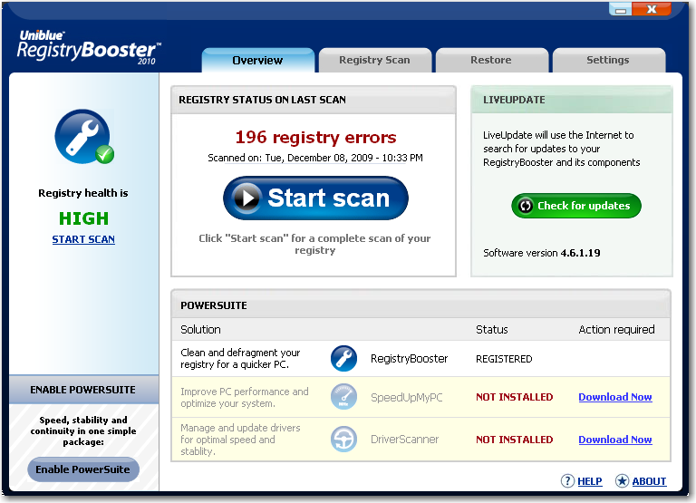This screenshot has width=696, height=503.
Task: Click the refresh icon in Check for updates
Action: tap(525, 206)
